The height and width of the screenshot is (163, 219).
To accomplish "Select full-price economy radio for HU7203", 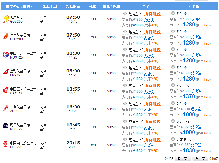I will (125, 31).
